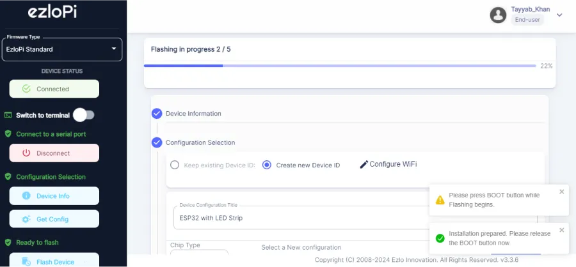Click the flashing progress bar
This screenshot has width=576, height=267.
tap(340, 66)
